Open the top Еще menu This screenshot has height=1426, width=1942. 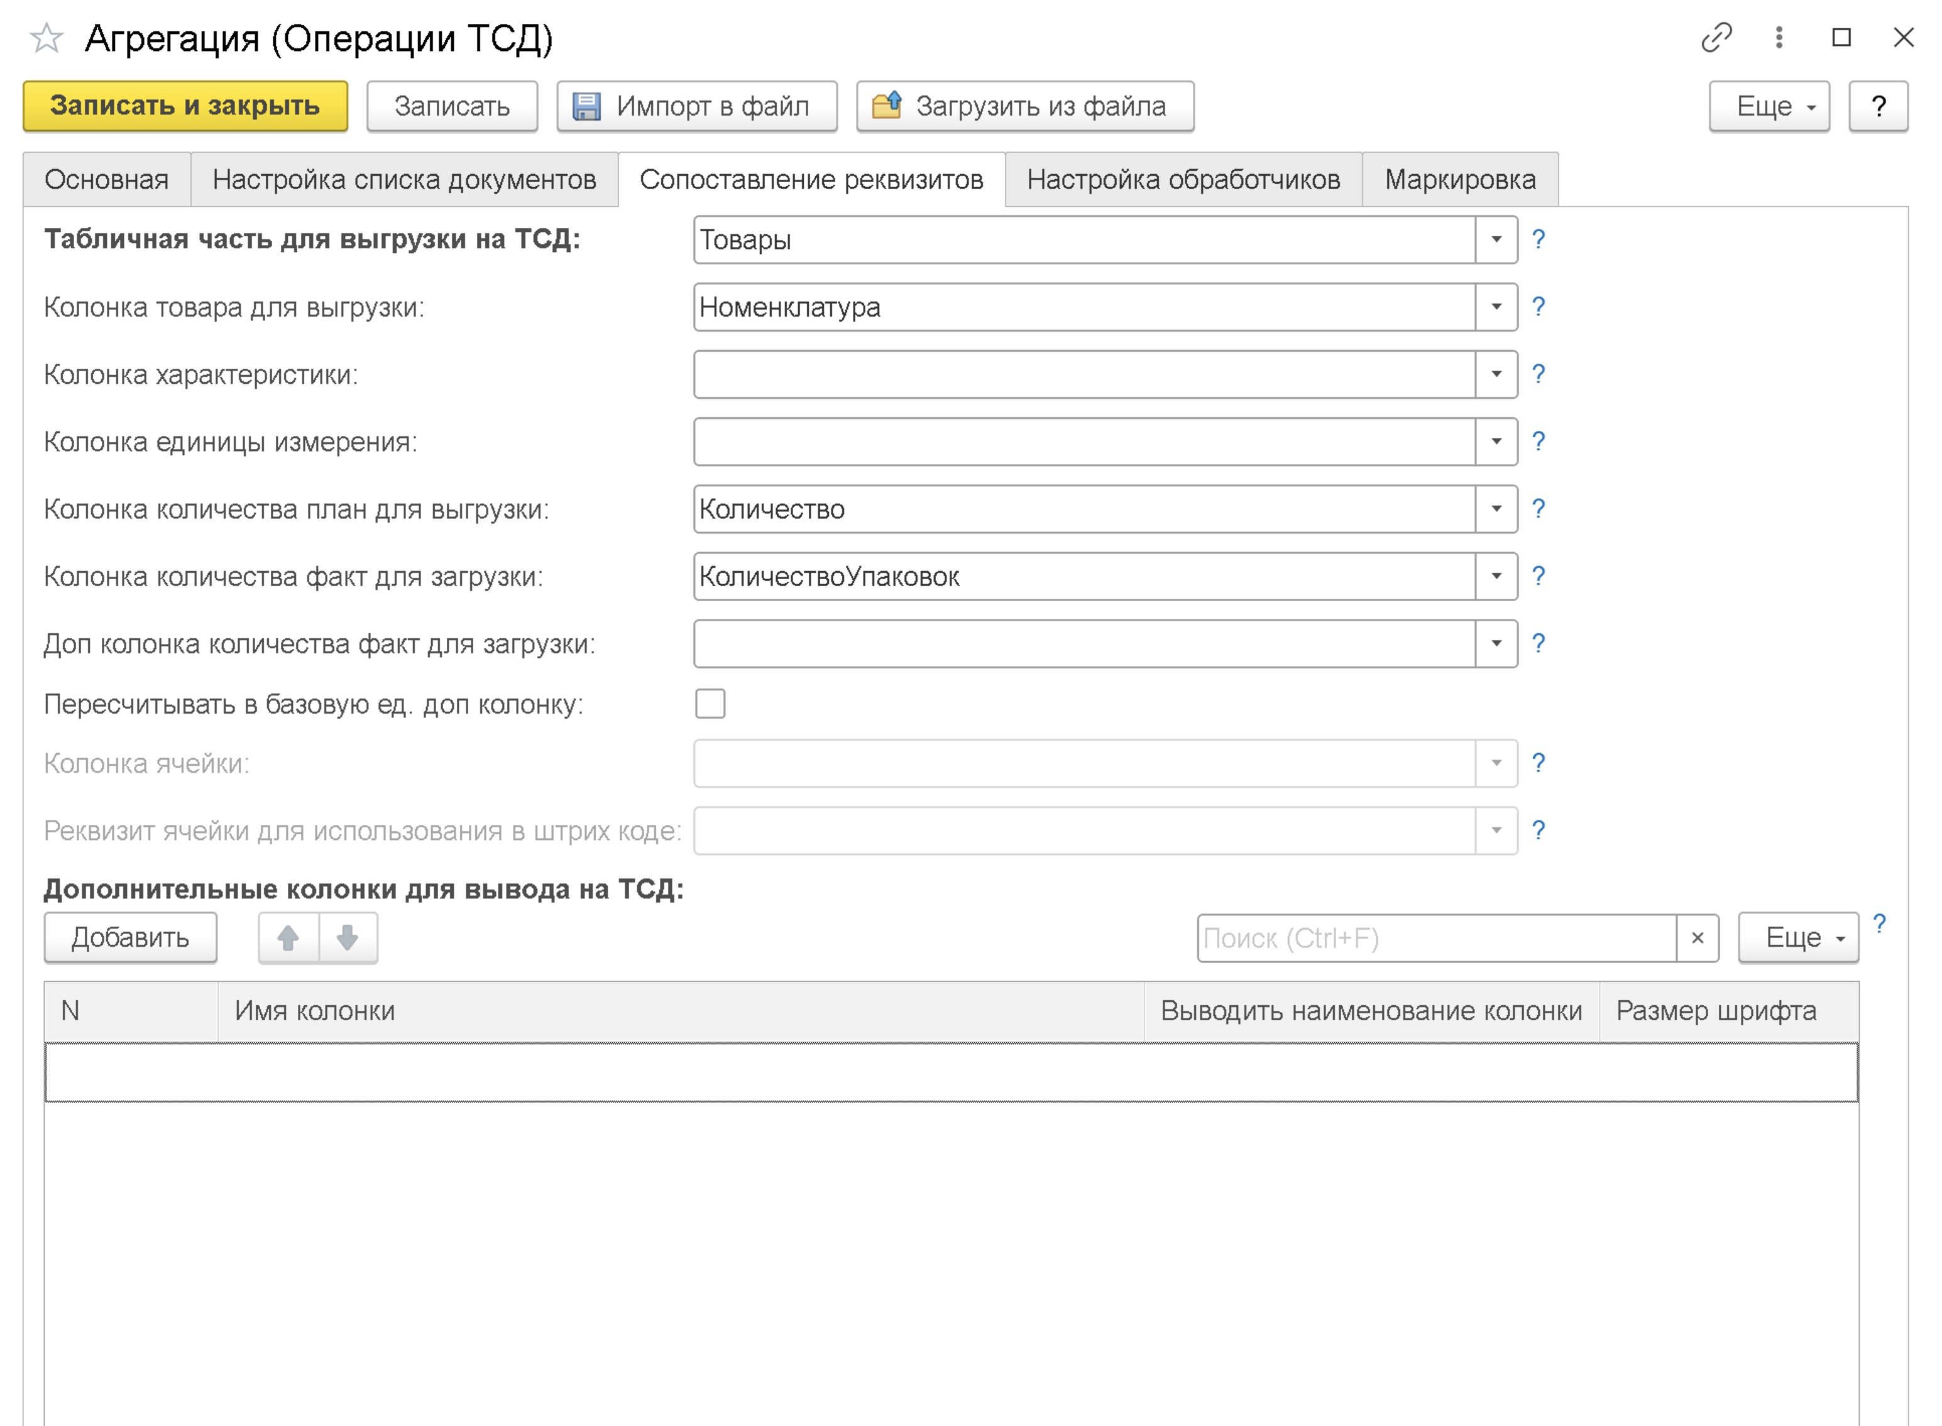tap(1769, 106)
